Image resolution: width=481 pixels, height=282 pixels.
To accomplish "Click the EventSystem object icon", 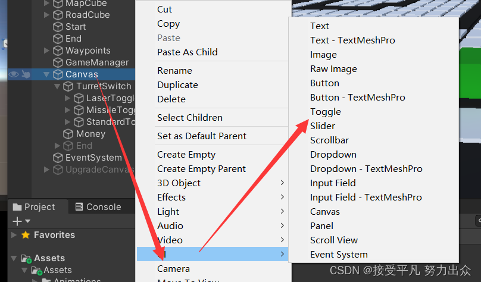I will coord(58,158).
